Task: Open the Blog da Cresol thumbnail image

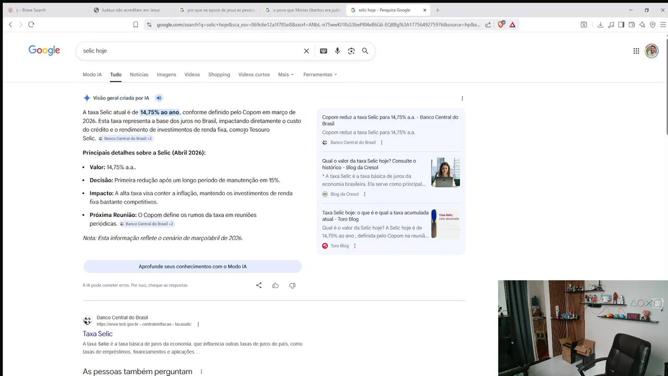Action: click(x=446, y=172)
